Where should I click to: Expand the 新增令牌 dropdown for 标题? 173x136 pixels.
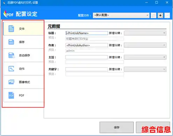pyautogui.click(x=145, y=33)
